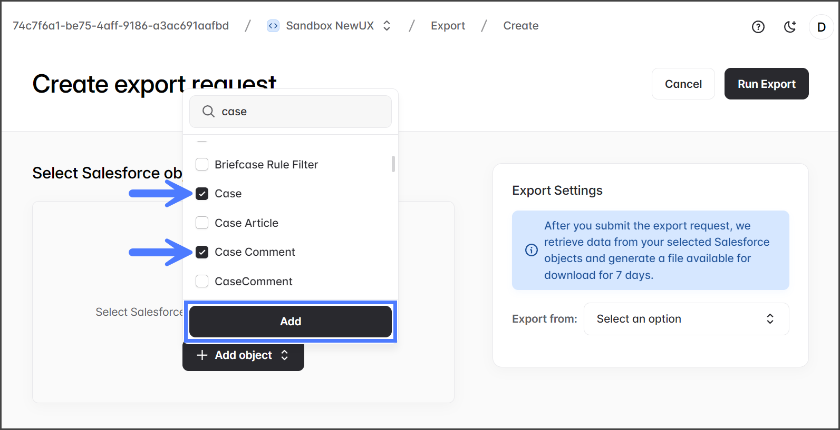Tick the CaseComment checkbox

coord(202,281)
